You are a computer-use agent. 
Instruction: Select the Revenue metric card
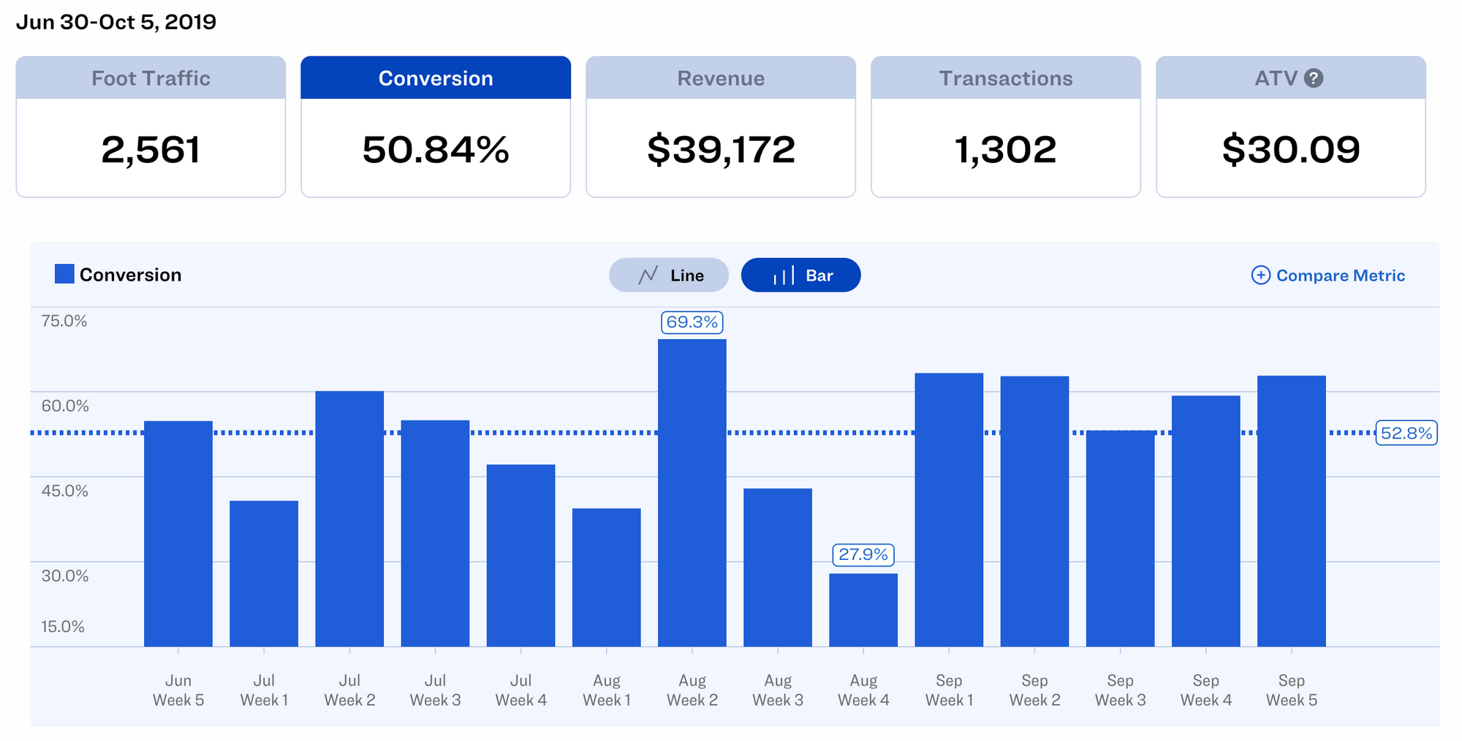(x=720, y=124)
